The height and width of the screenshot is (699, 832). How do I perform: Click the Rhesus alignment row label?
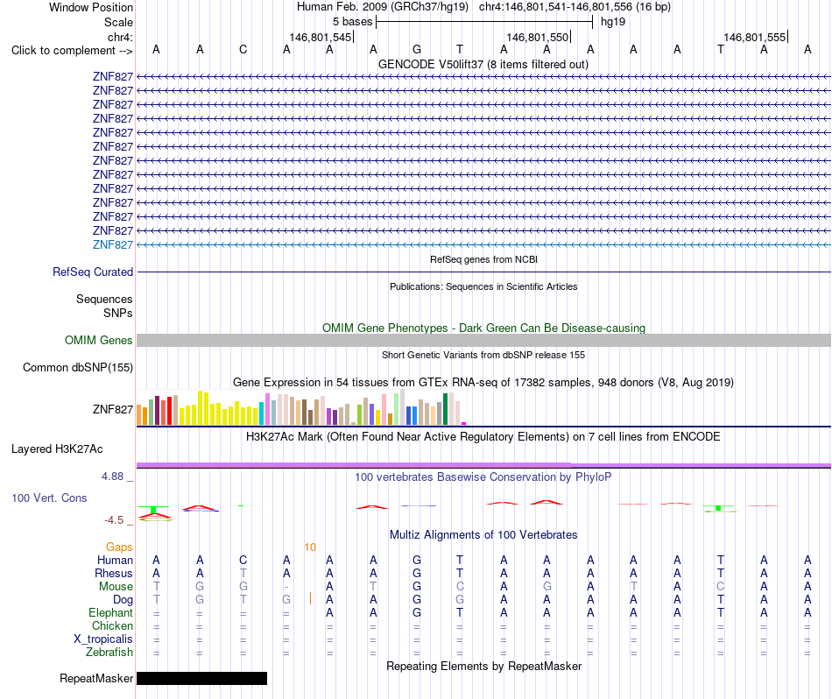coord(114,573)
